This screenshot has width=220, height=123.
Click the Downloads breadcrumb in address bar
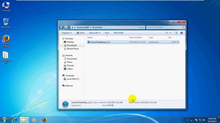[x=97, y=27]
